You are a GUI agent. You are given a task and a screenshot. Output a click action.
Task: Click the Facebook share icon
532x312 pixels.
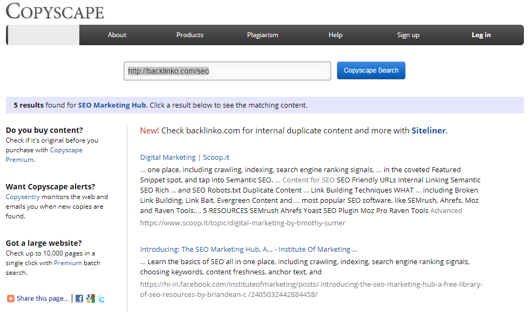(x=79, y=299)
